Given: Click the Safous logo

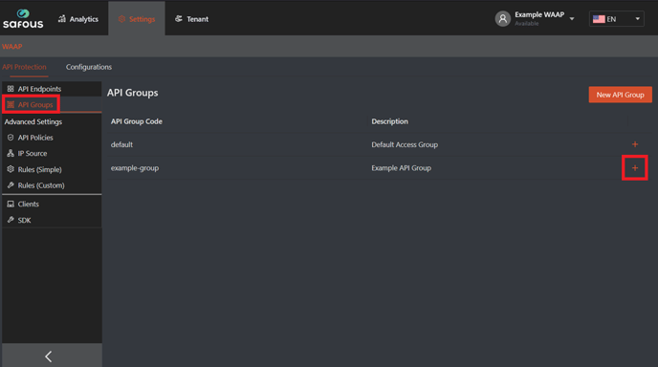Looking at the screenshot, I should coord(23,19).
